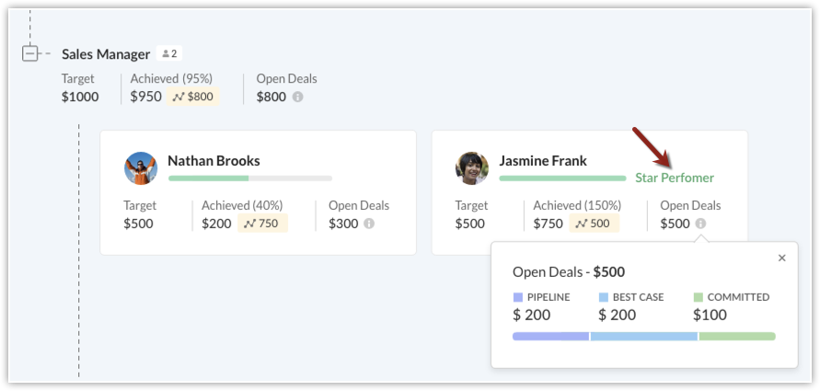Click Nathan Brooks profile avatar
The width and height of the screenshot is (820, 391).
coord(141,168)
